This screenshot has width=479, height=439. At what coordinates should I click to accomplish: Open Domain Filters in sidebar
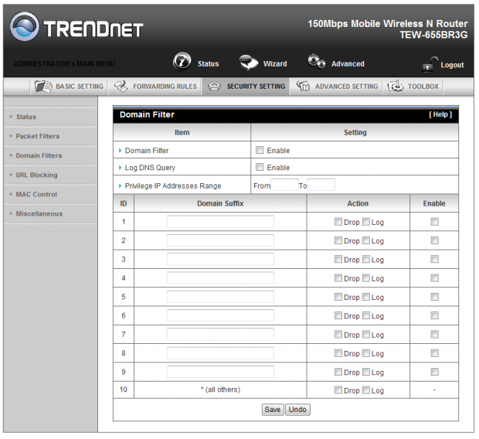point(39,155)
